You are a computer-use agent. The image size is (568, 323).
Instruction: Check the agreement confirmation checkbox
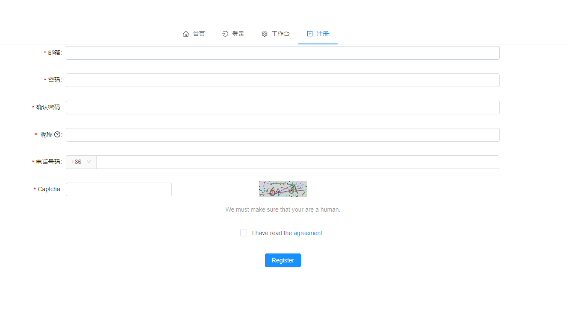click(244, 233)
